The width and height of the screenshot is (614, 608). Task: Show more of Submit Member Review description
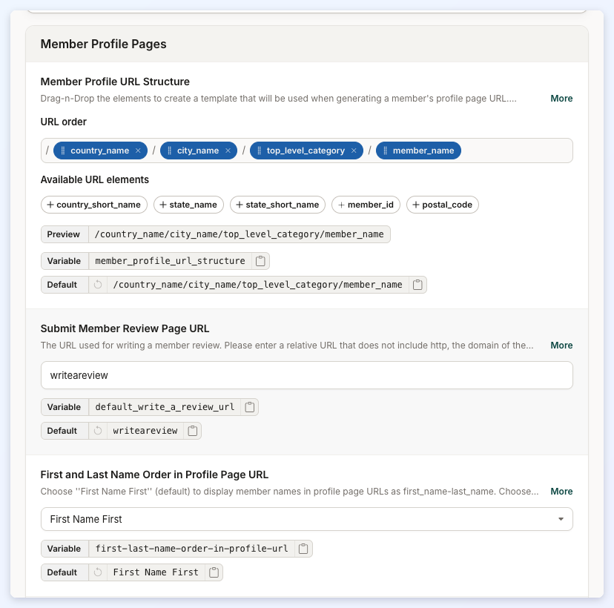pyautogui.click(x=561, y=346)
